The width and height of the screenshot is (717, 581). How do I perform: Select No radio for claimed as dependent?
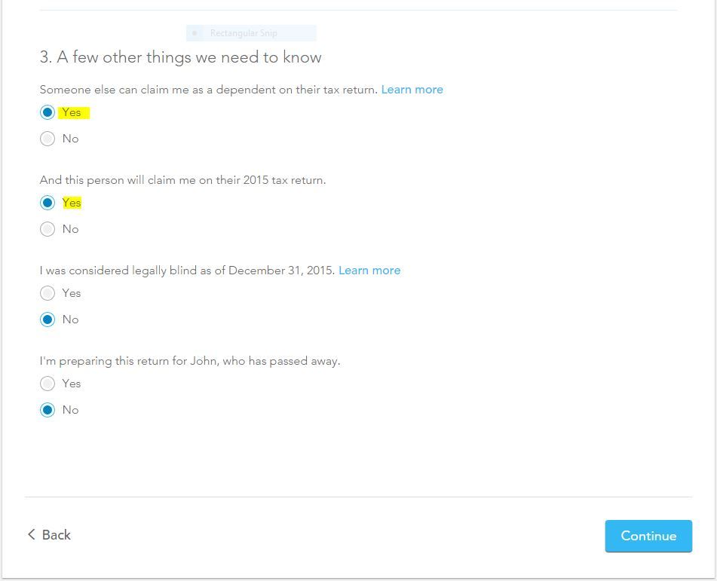47,139
